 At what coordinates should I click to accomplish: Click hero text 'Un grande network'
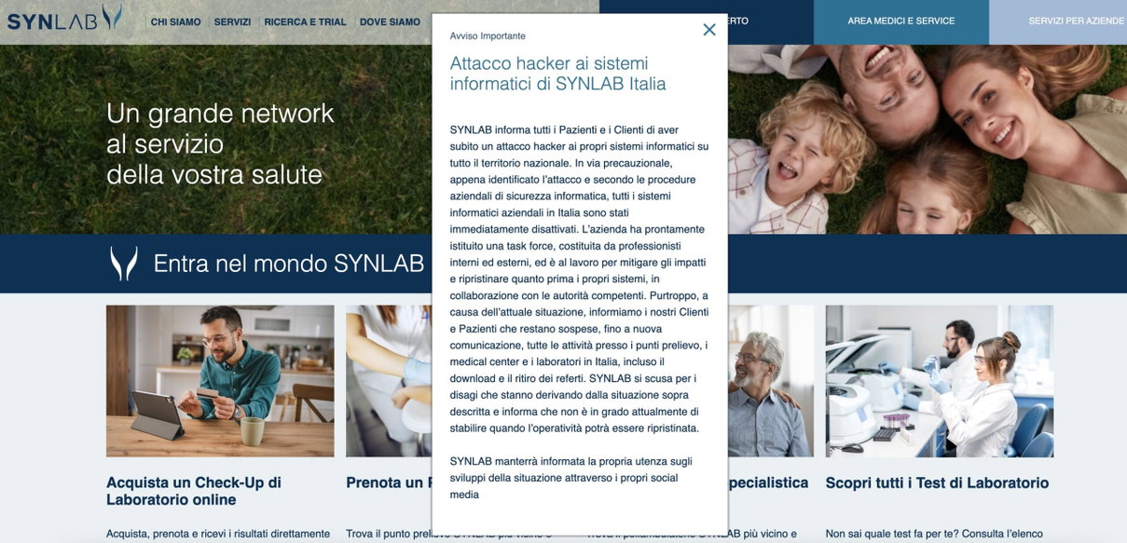pos(220,114)
